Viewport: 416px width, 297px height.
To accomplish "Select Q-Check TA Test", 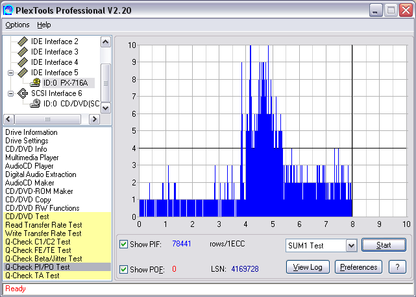I will [57, 276].
